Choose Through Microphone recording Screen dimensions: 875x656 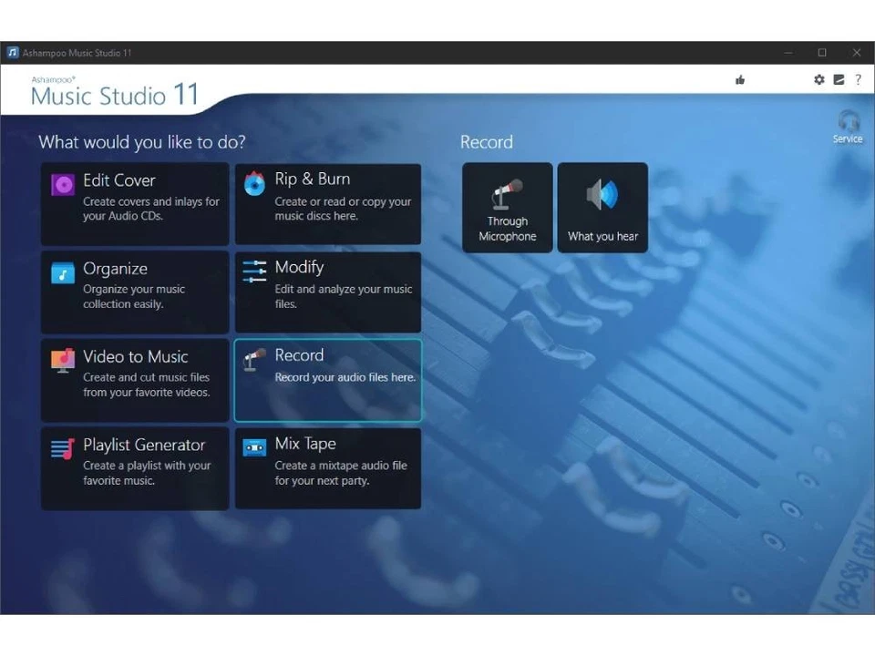pyautogui.click(x=508, y=208)
